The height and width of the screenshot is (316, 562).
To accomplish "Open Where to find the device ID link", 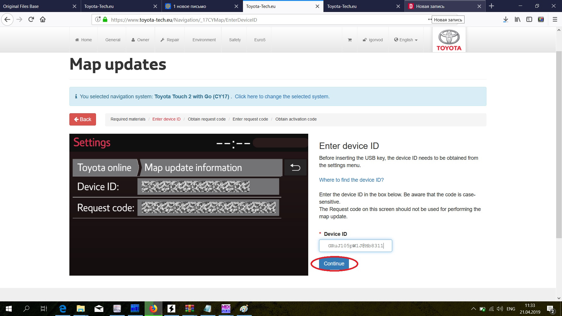I will click(x=351, y=180).
